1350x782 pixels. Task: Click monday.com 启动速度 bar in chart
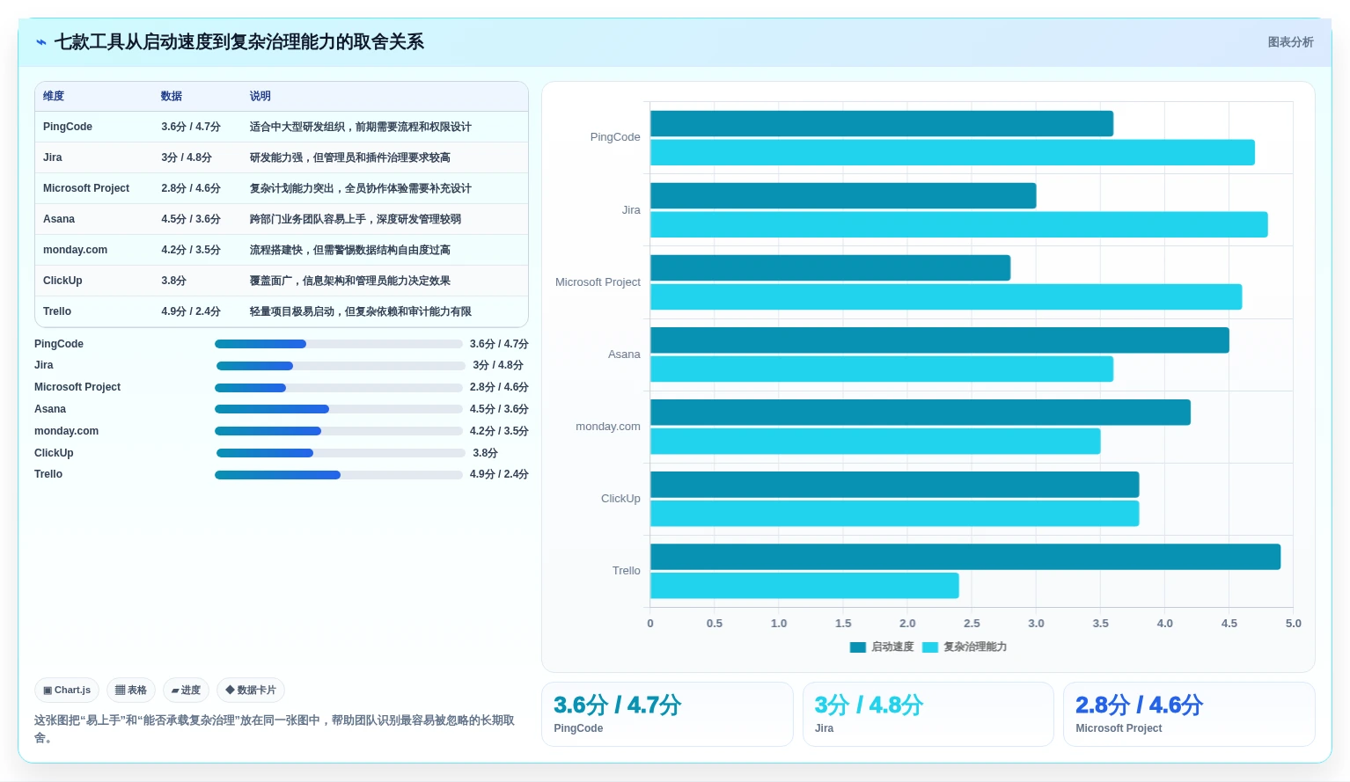click(921, 413)
